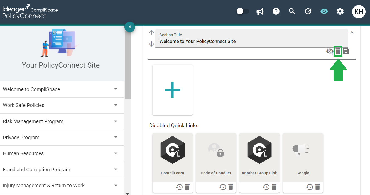Delete Code of Conduct using its trash icon

(x=231, y=187)
